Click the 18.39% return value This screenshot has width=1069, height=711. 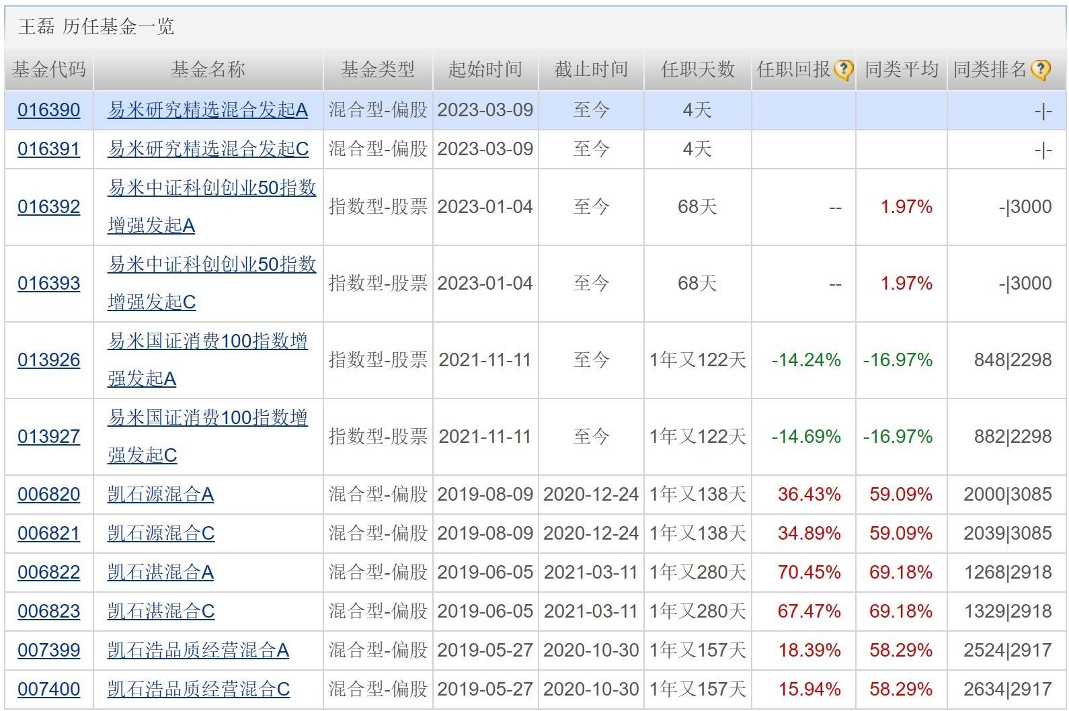(809, 651)
